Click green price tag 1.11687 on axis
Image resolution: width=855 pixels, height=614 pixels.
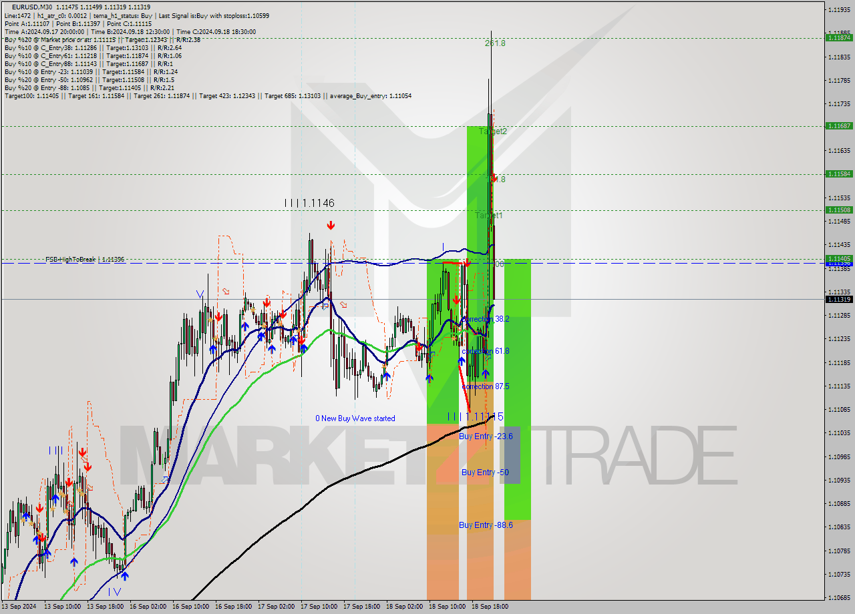pos(839,125)
